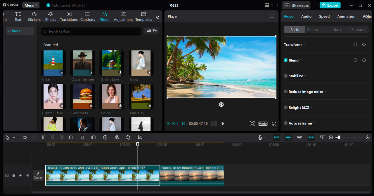The image size is (374, 196).
Task: Open the Stickers tab
Action: click(x=34, y=17)
